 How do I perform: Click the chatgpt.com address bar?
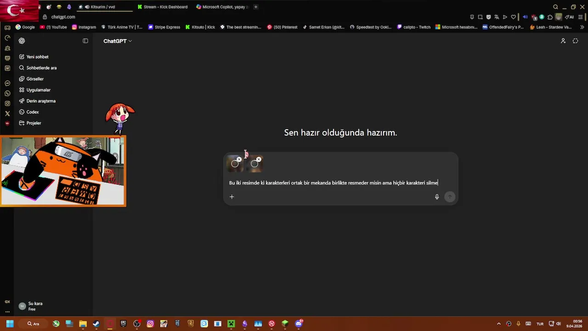point(63,17)
